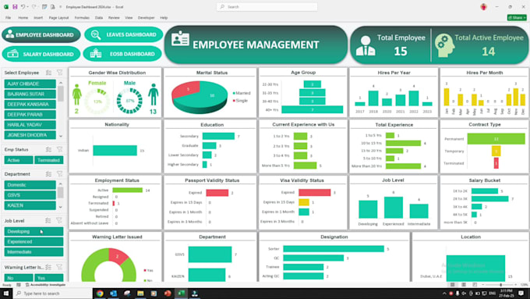The image size is (530, 299).
Task: Open the Customize Quick Access Toolbar arrow
Action: [61, 7]
